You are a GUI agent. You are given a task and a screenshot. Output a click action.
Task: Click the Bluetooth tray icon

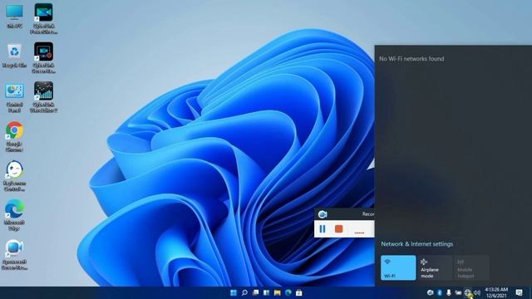(x=440, y=292)
